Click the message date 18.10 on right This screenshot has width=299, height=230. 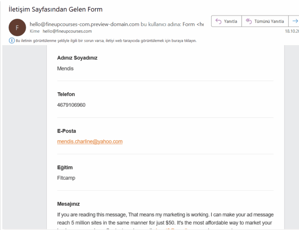coord(291,31)
